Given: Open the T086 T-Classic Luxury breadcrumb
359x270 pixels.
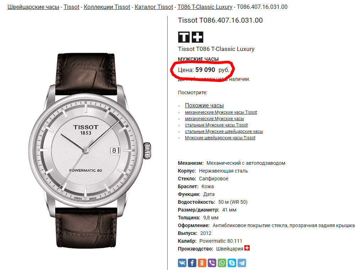Looking at the screenshot, I should pos(205,7).
